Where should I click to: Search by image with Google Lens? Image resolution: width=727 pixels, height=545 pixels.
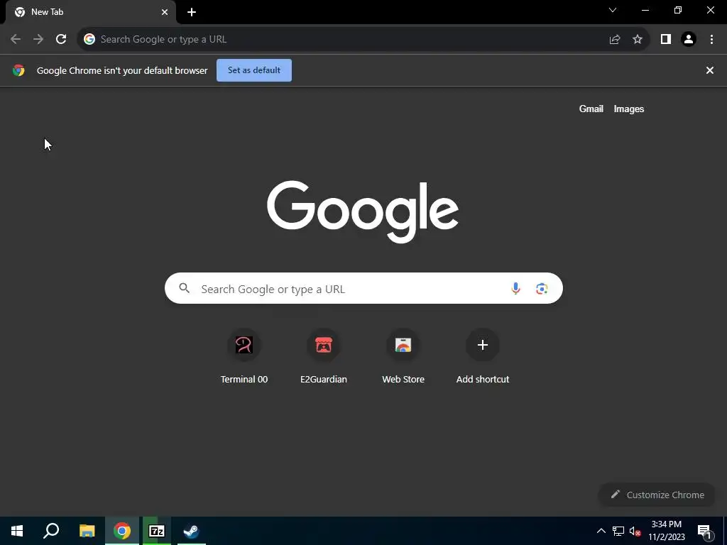pos(542,289)
